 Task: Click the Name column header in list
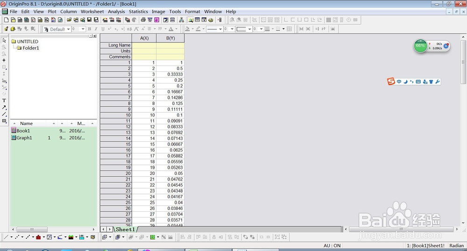[x=26, y=124]
